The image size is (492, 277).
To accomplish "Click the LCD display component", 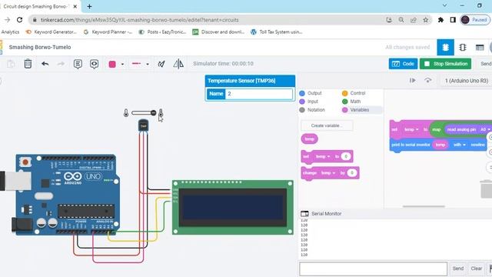I will tap(233, 207).
